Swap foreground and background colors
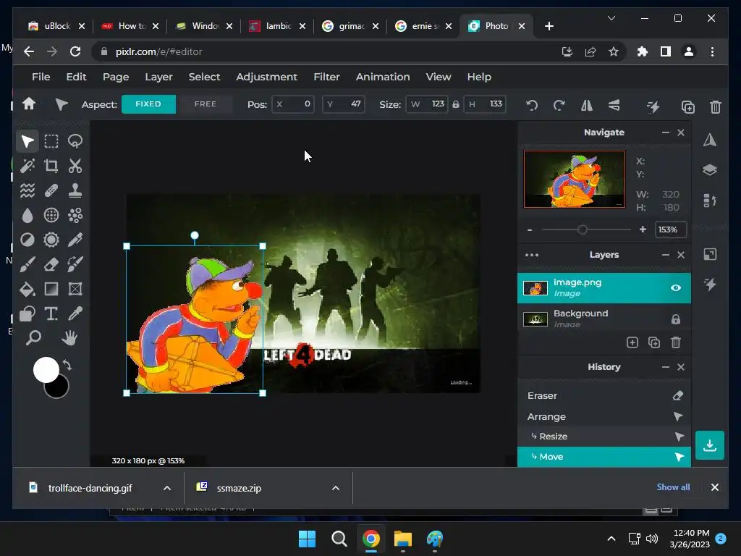Image resolution: width=741 pixels, height=556 pixels. coord(67,365)
